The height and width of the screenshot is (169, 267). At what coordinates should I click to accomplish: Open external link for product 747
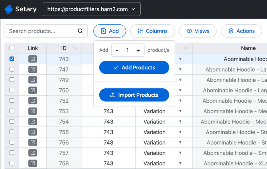(x=33, y=69)
